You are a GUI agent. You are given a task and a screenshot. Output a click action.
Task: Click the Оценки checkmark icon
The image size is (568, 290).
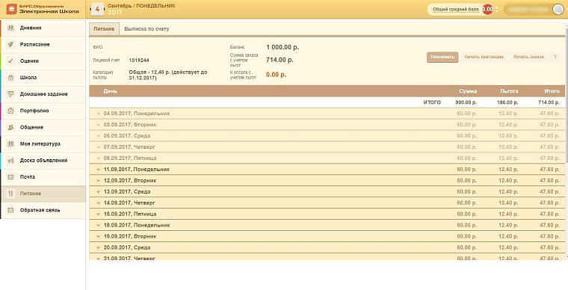11,61
